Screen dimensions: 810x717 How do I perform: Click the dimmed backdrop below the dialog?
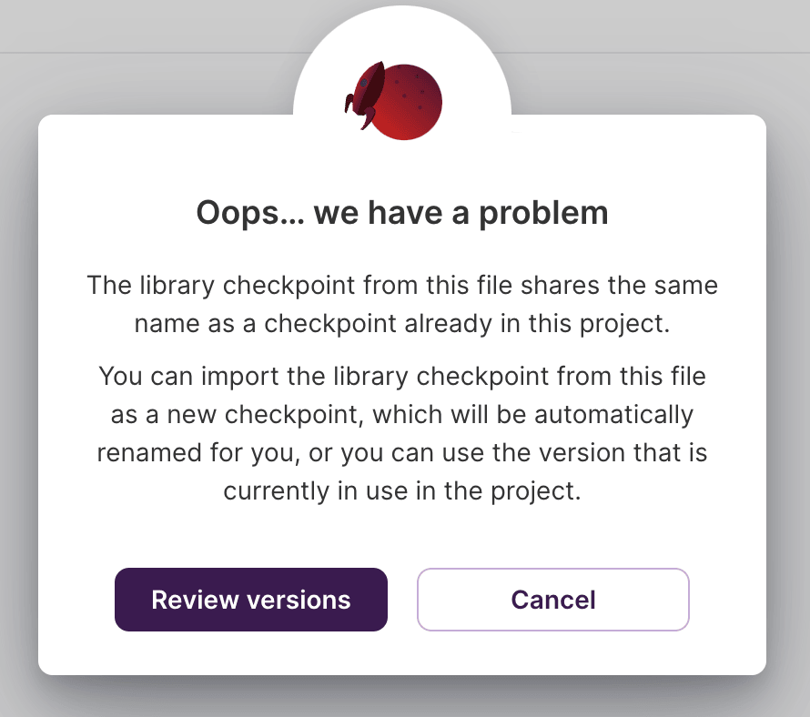(402, 699)
